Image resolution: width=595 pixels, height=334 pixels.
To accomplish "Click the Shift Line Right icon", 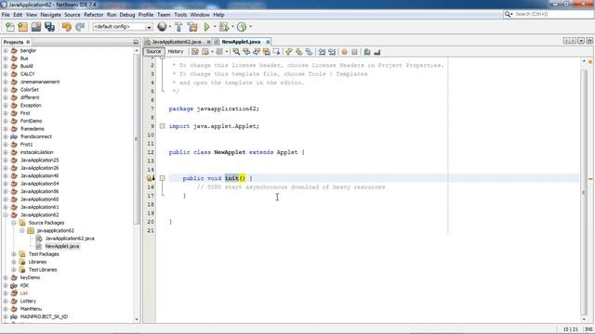I will pyautogui.click(x=332, y=52).
